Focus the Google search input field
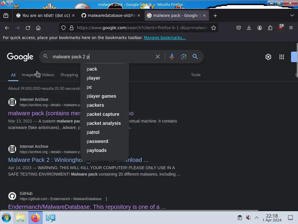Viewport: 298px width, 224px height. pyautogui.click(x=102, y=57)
